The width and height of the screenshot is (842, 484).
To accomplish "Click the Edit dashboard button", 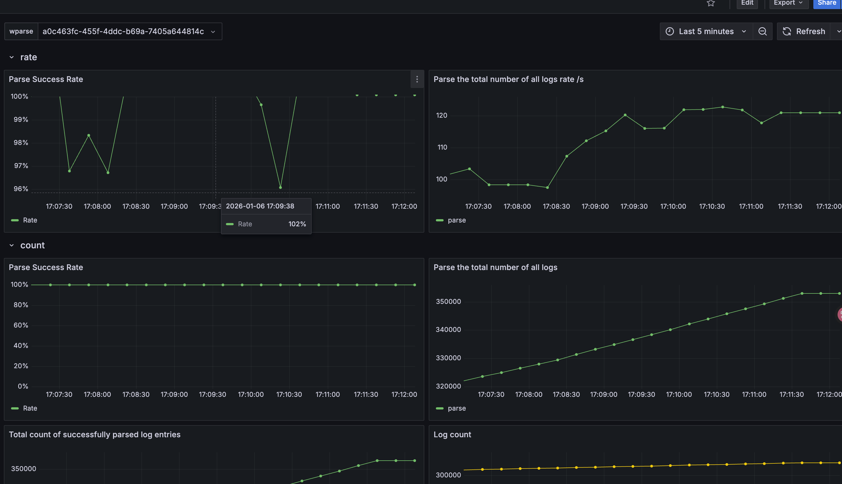I will pos(747,3).
